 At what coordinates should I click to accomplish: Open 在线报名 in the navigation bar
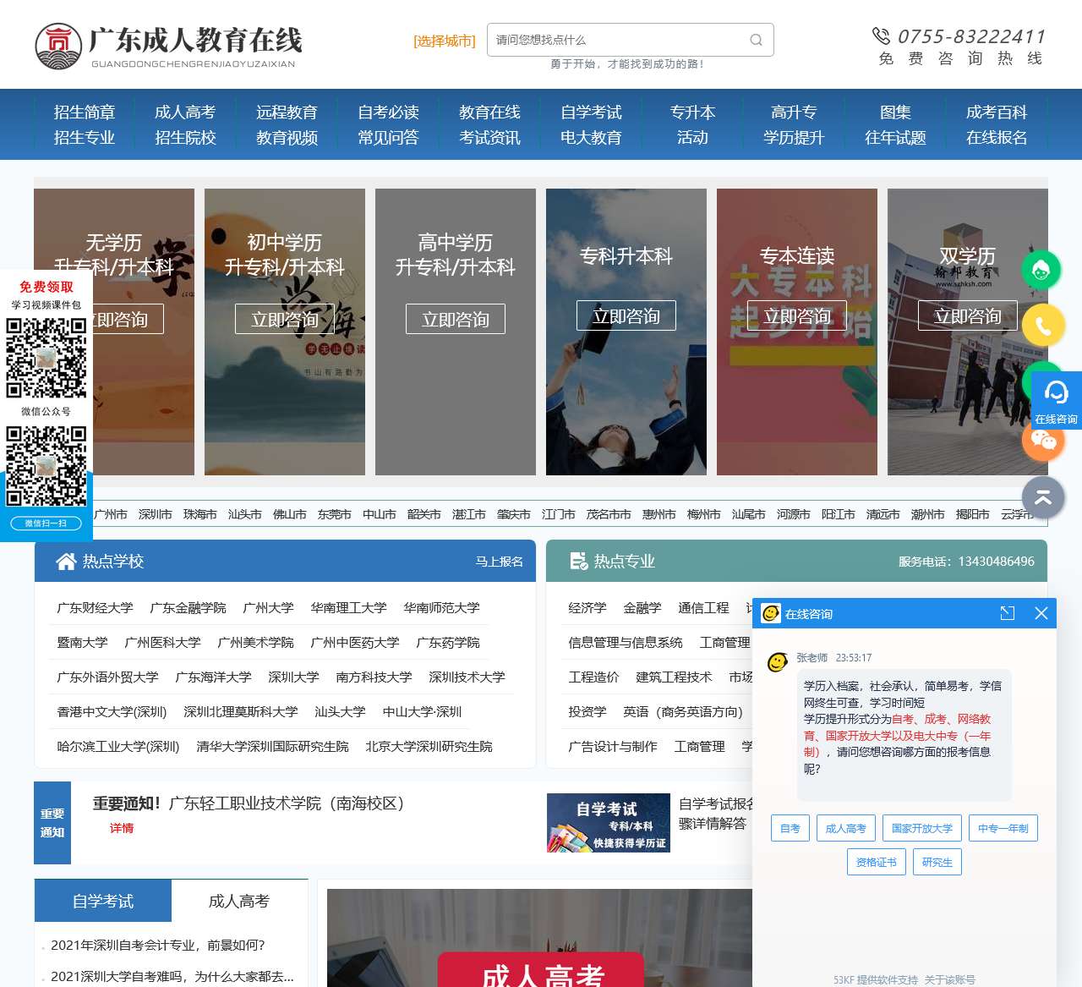point(996,138)
